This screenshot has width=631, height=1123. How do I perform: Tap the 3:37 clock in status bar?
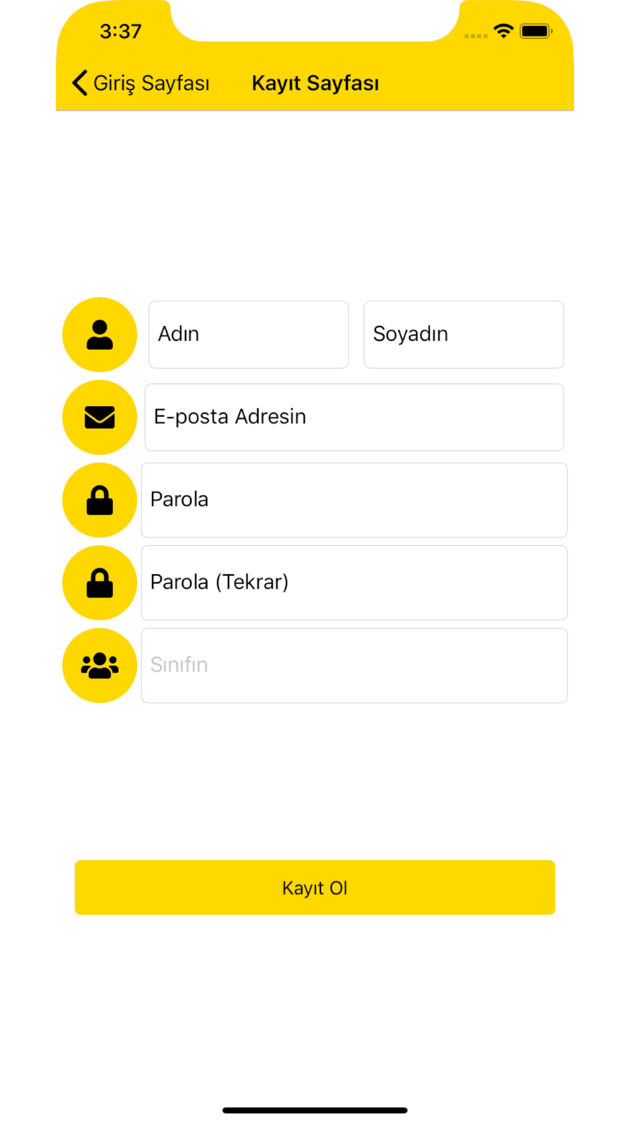(121, 32)
